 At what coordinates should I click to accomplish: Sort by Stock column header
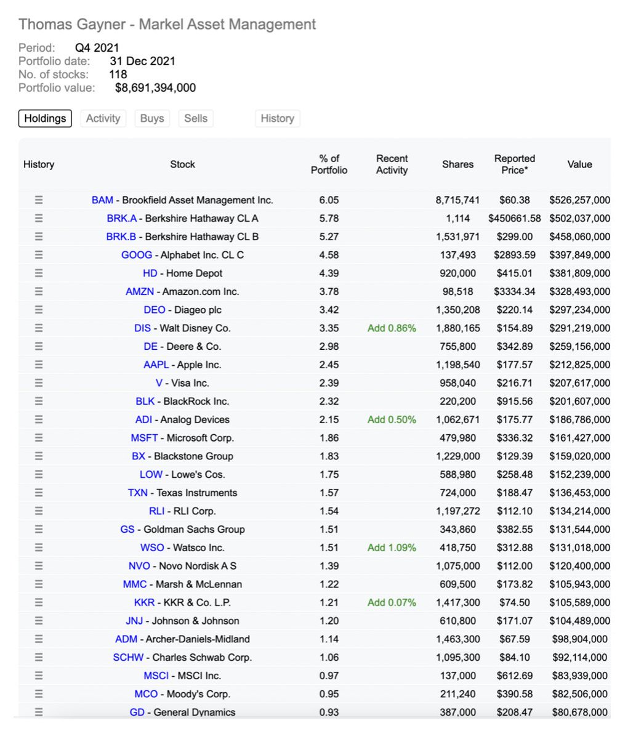pos(182,164)
